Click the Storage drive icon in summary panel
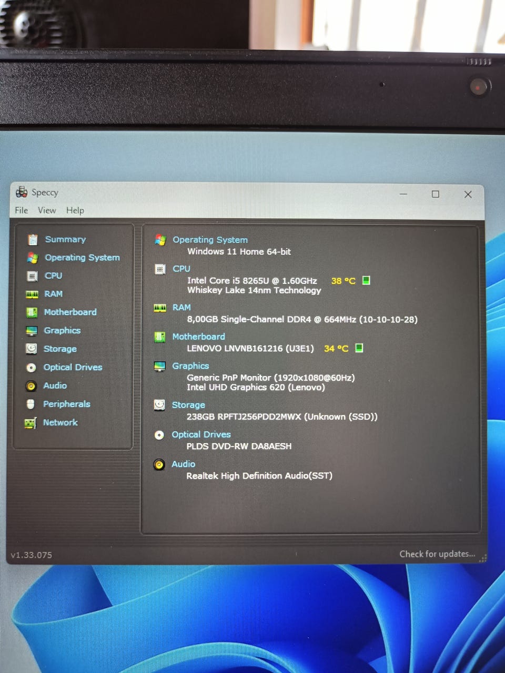Image resolution: width=505 pixels, height=673 pixels. coord(159,405)
